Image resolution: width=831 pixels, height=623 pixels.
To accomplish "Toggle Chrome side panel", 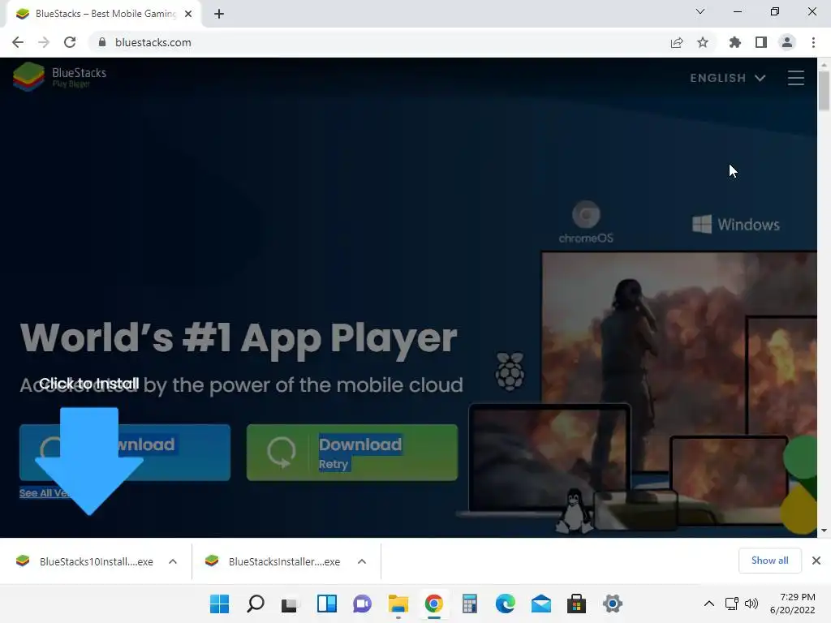I will click(761, 42).
